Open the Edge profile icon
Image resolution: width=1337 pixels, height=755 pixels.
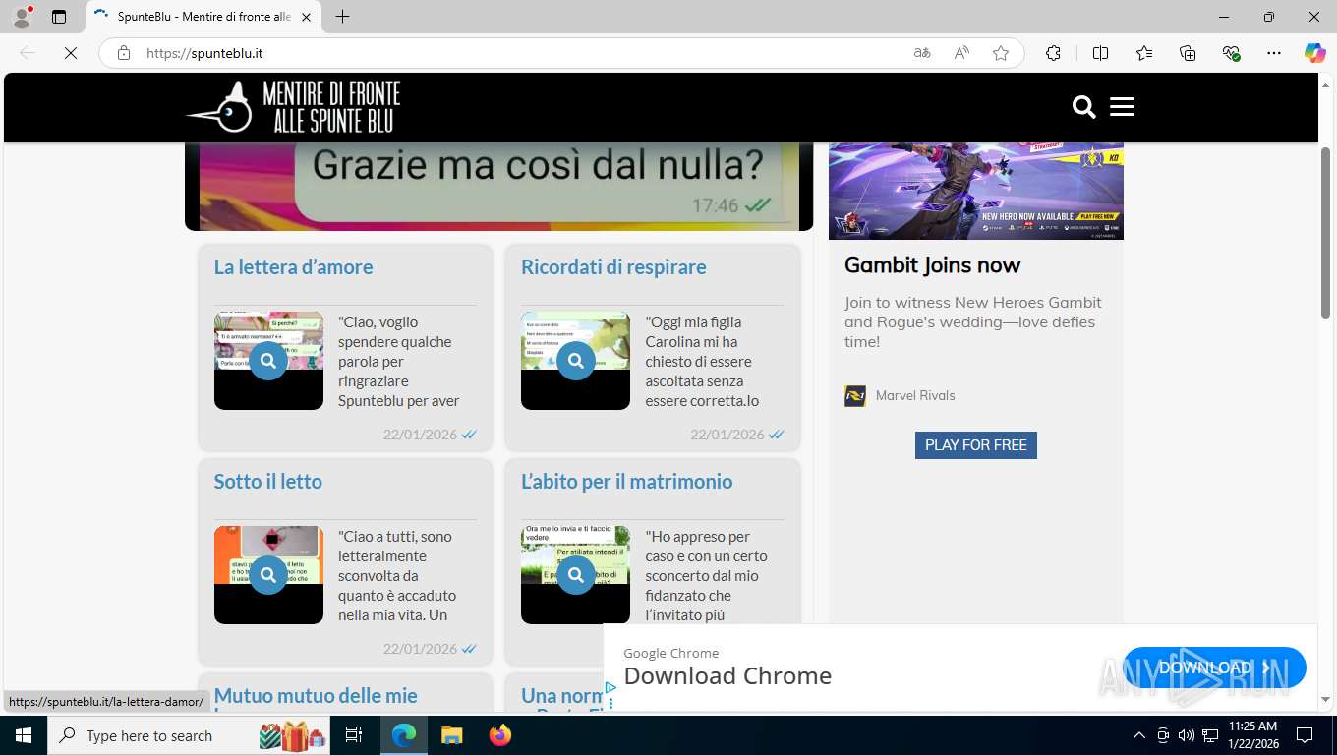pos(22,17)
